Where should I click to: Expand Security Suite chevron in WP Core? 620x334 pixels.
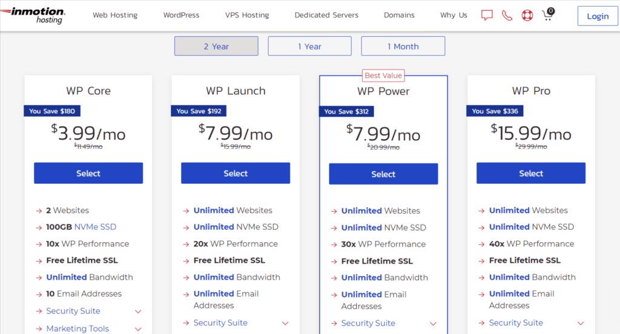(138, 312)
